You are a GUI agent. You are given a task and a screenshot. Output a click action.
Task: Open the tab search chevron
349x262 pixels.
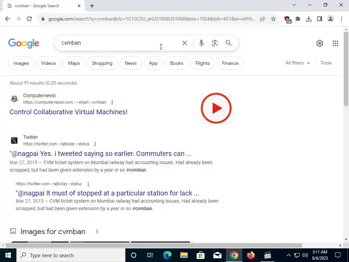(294, 5)
